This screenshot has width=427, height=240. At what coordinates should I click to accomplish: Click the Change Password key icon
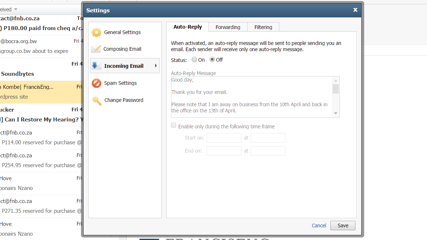pos(97,100)
